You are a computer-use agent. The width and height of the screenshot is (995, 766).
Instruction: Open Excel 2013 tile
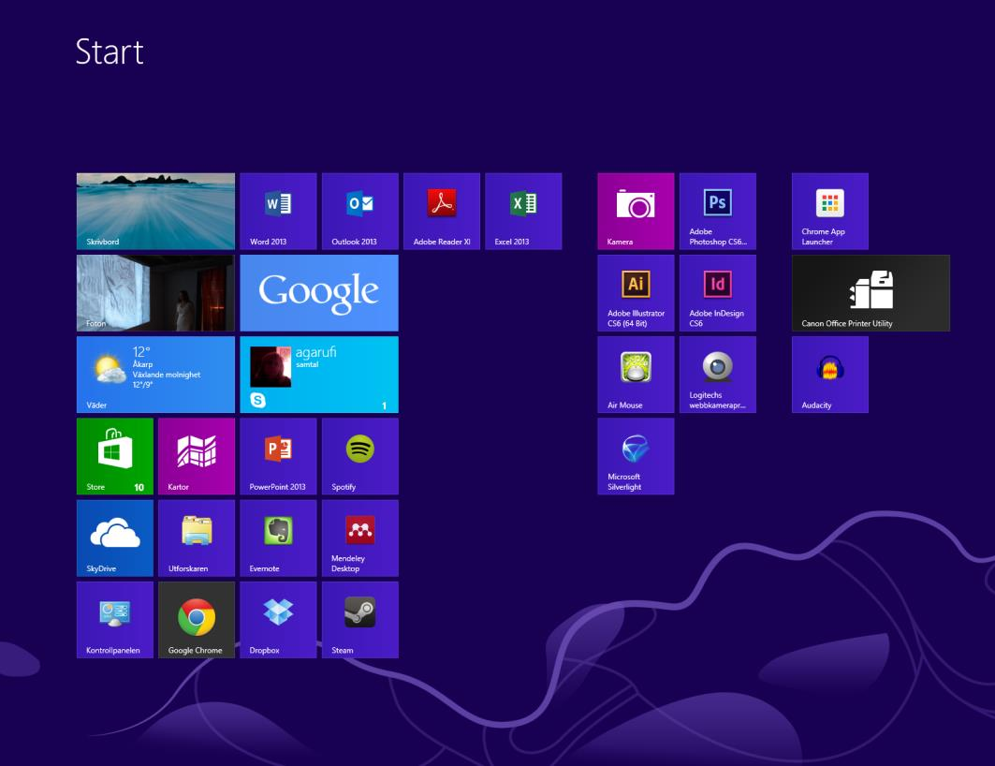pyautogui.click(x=523, y=212)
